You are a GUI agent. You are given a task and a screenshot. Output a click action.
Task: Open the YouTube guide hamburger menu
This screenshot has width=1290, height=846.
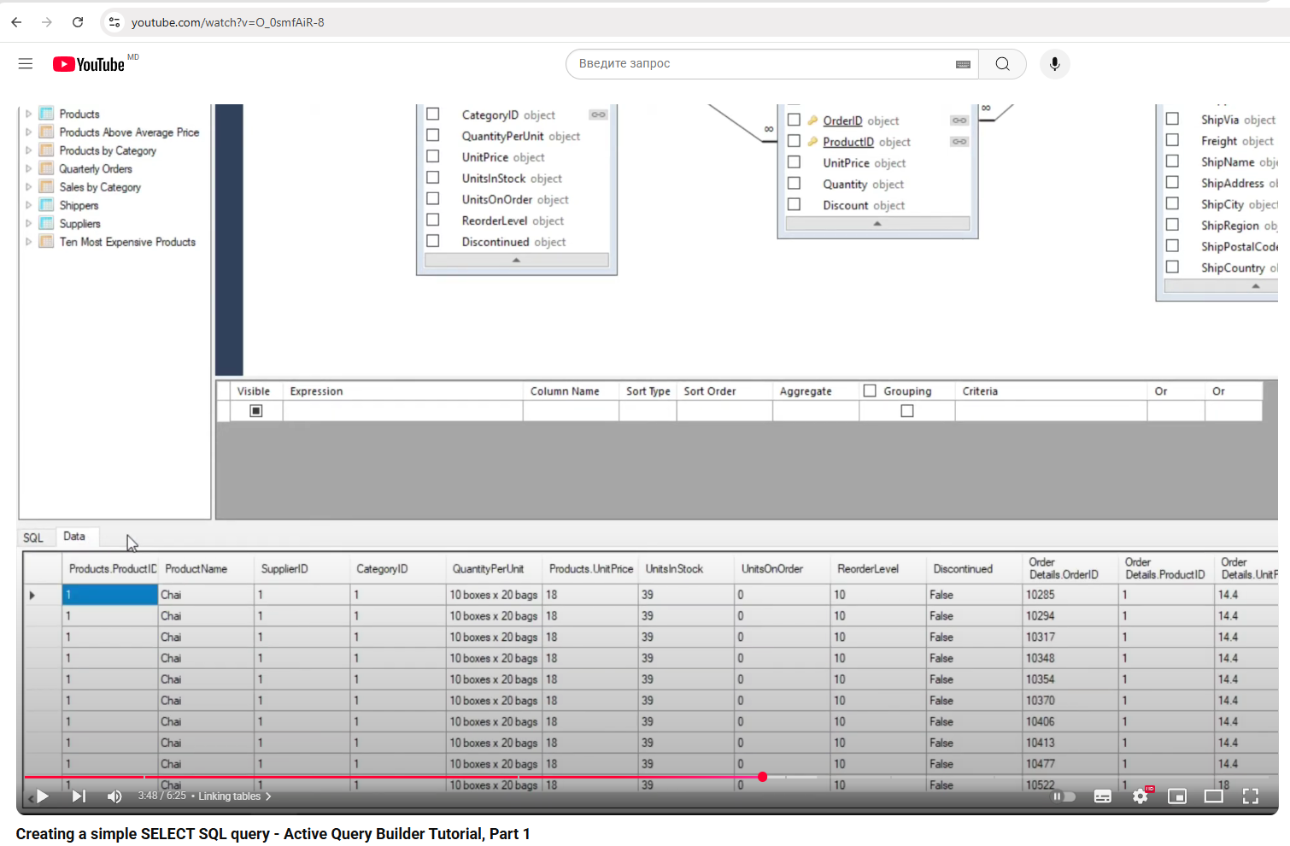coord(26,64)
